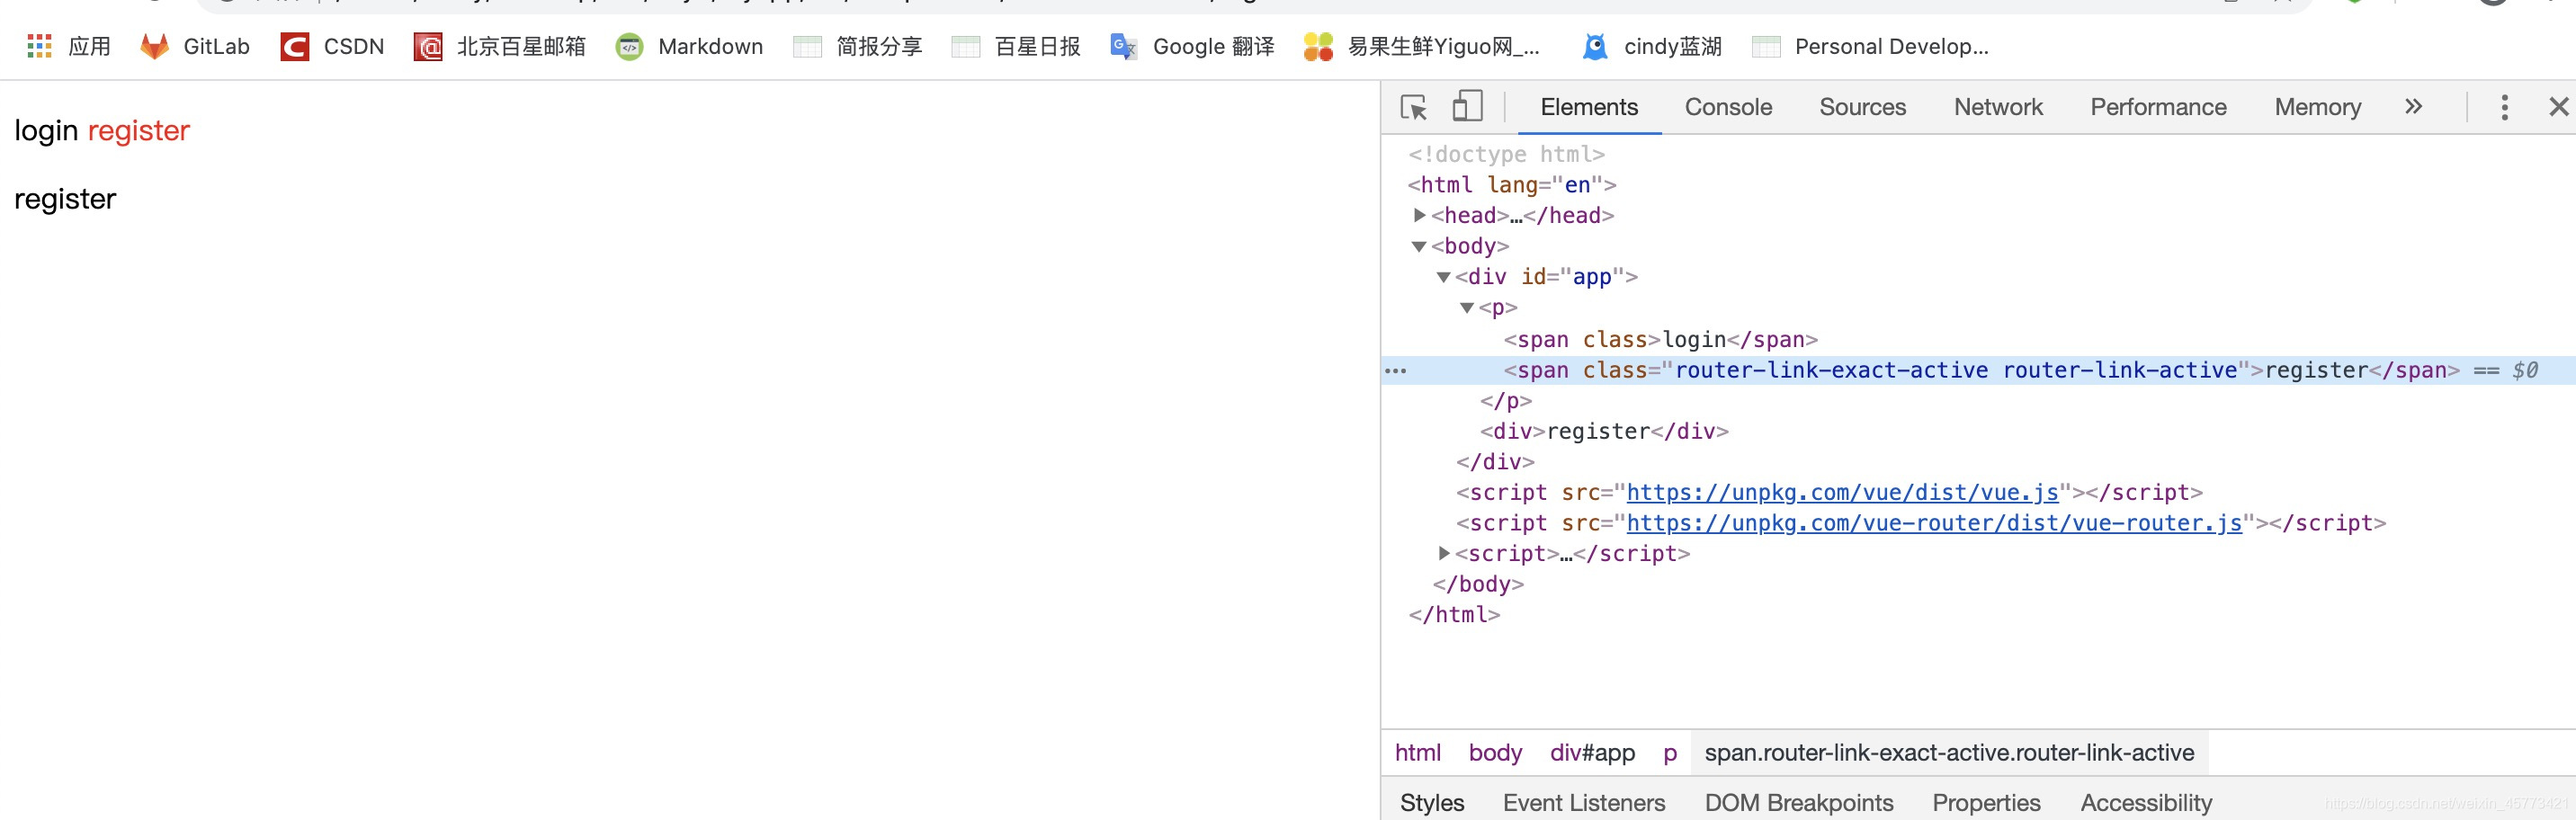Image resolution: width=2576 pixels, height=820 pixels.
Task: Open the cindy蓝湖 bookmark
Action: [1652, 46]
